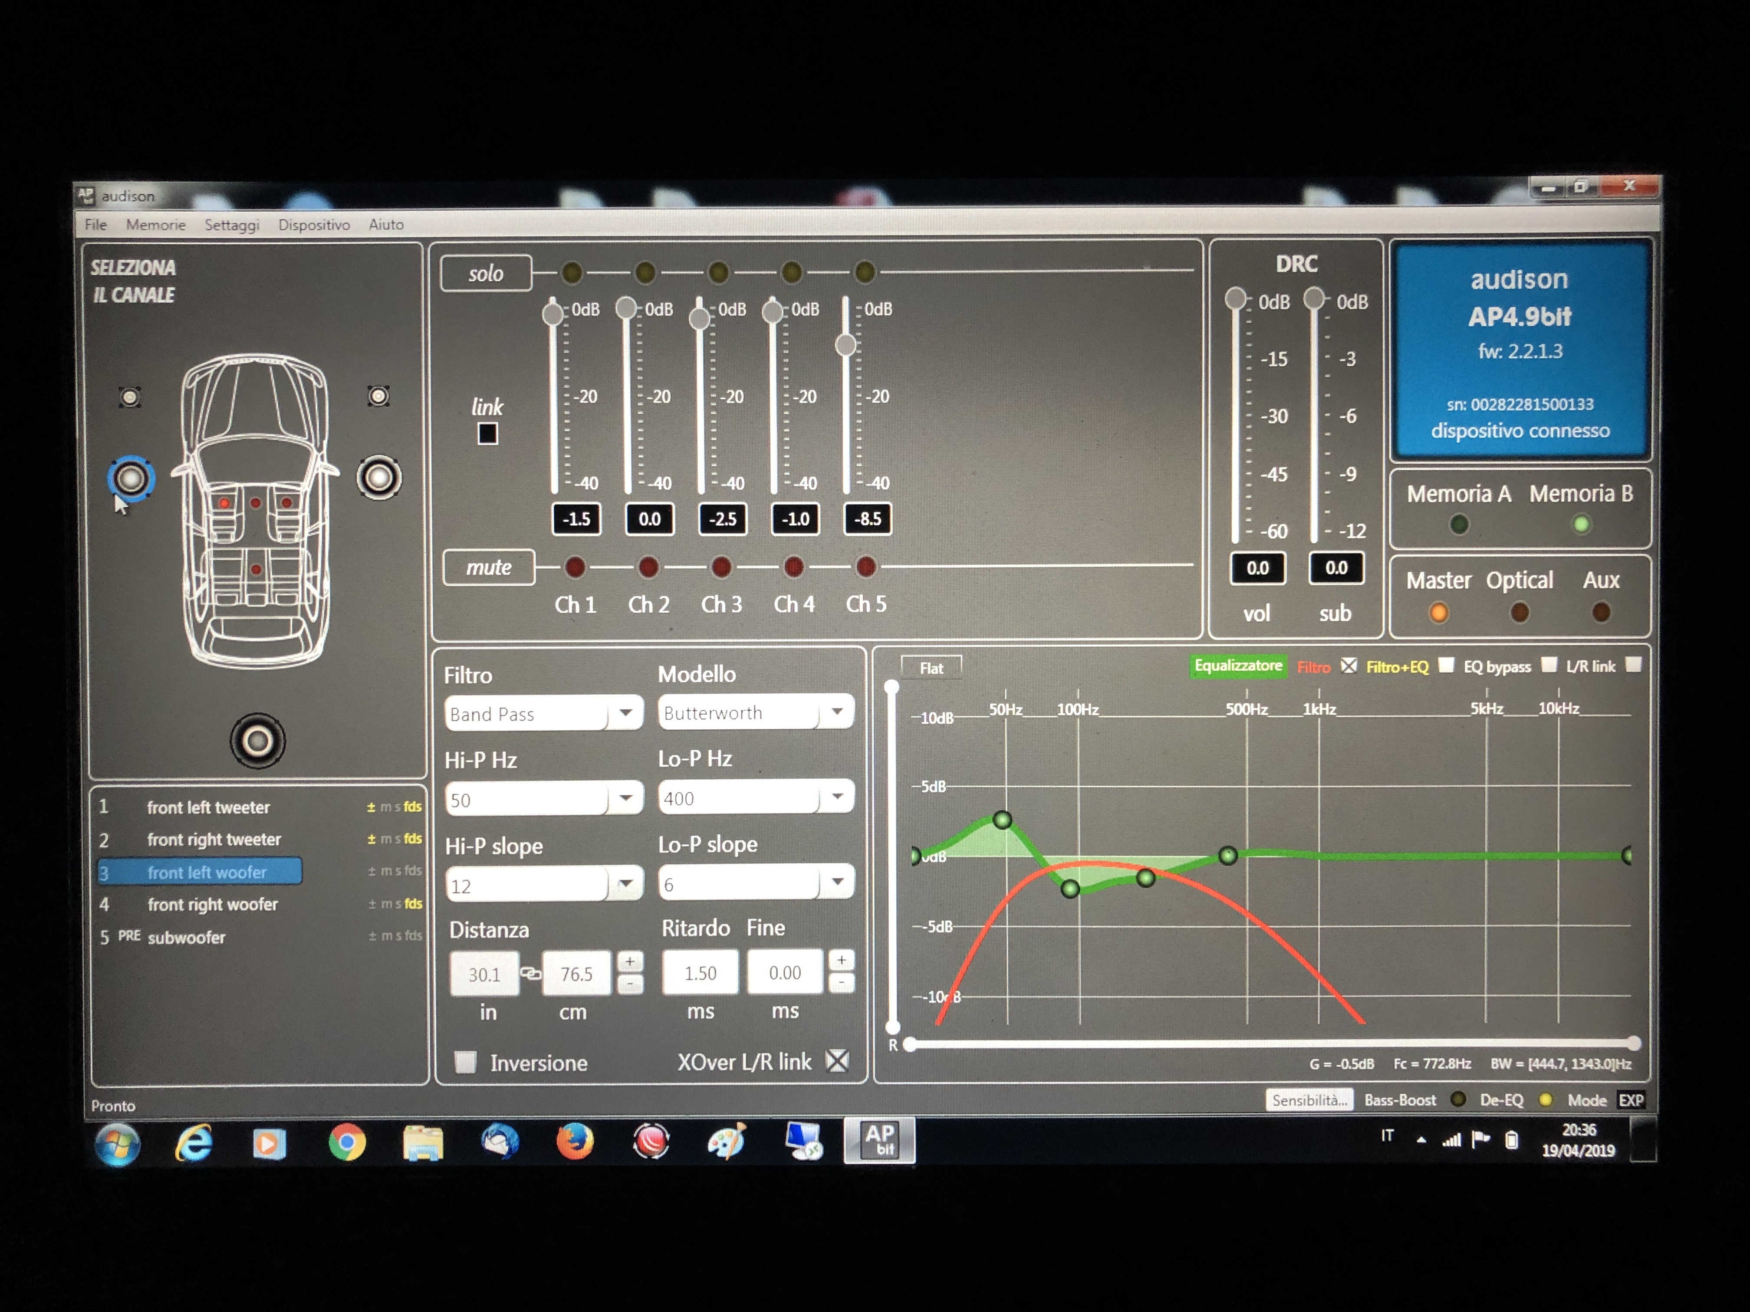This screenshot has width=1750, height=1312.
Task: Click the DRC vol slider handle
Action: click(x=1235, y=298)
